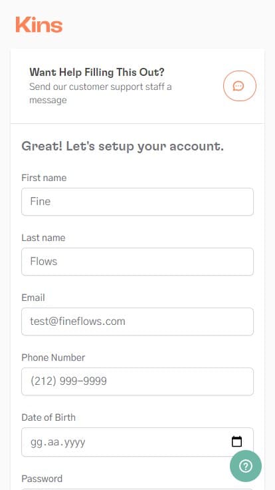Image resolution: width=275 pixels, height=490 pixels.
Task: Click the Kins logo
Action: coord(39,25)
